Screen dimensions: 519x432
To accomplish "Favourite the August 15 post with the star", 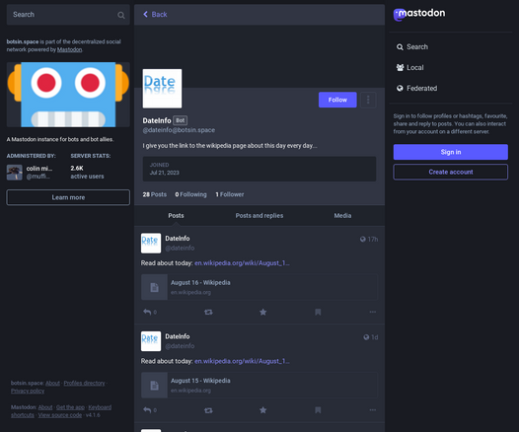I will click(x=262, y=410).
